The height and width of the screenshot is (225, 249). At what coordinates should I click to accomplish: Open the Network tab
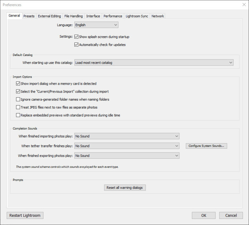[157, 16]
